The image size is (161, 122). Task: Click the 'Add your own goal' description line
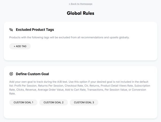[79, 82]
